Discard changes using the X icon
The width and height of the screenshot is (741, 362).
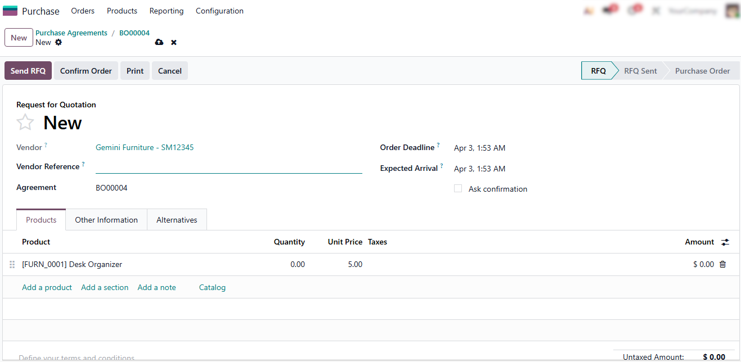[174, 43]
